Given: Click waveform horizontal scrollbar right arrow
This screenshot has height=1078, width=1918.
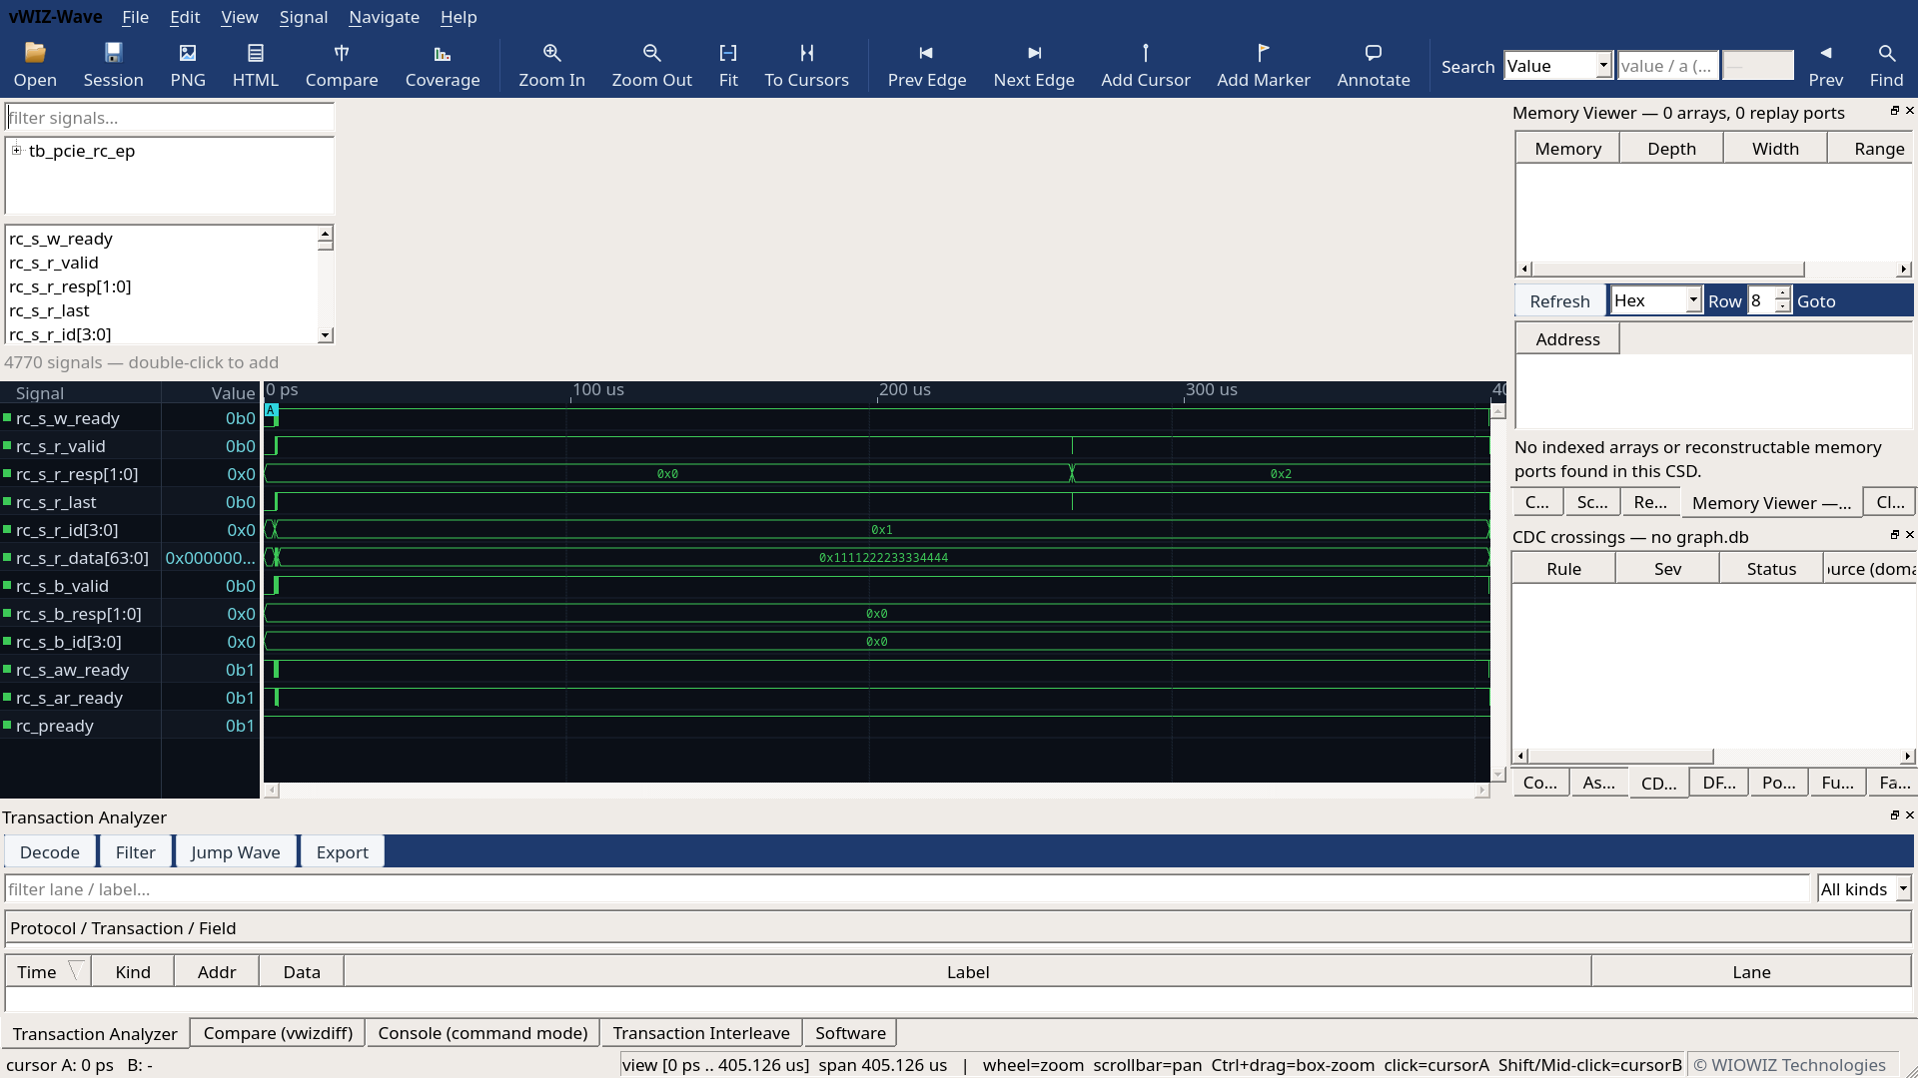Looking at the screenshot, I should pyautogui.click(x=1481, y=790).
